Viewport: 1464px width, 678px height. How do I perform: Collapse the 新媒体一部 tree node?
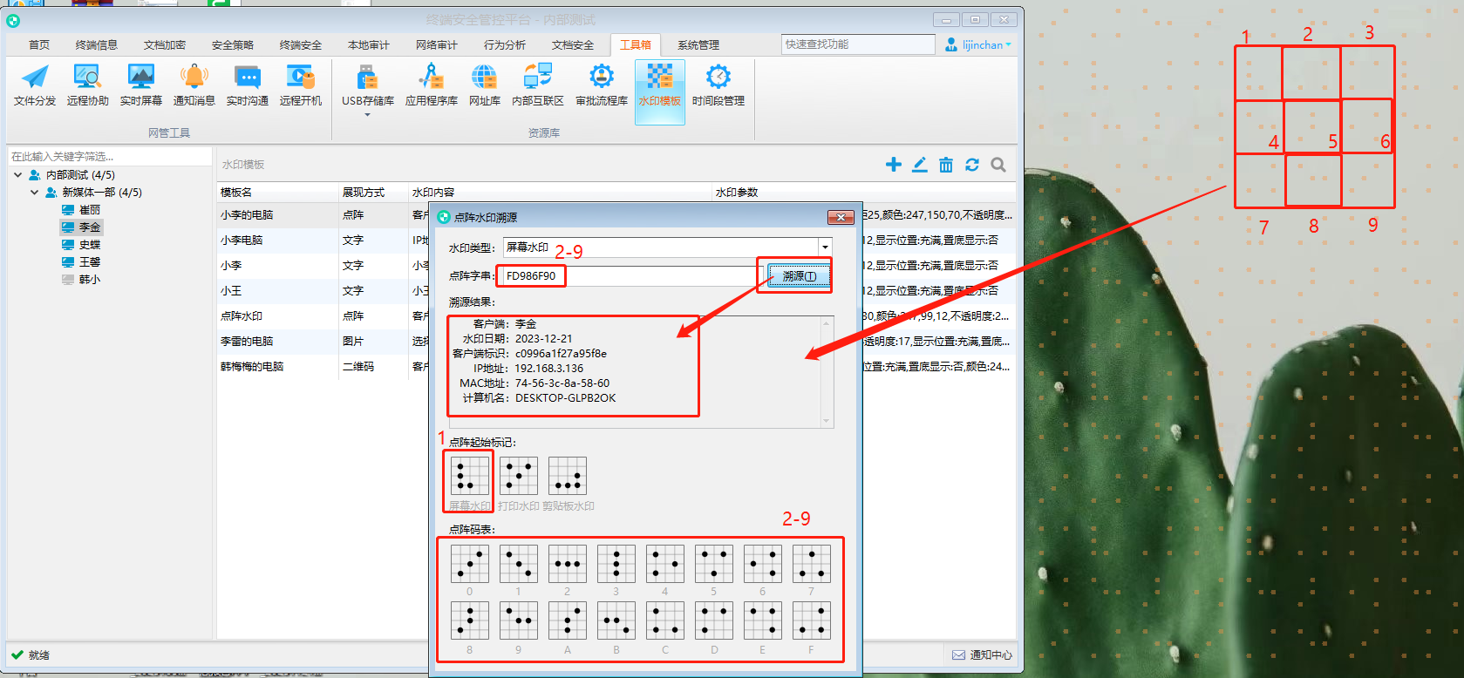pyautogui.click(x=35, y=193)
